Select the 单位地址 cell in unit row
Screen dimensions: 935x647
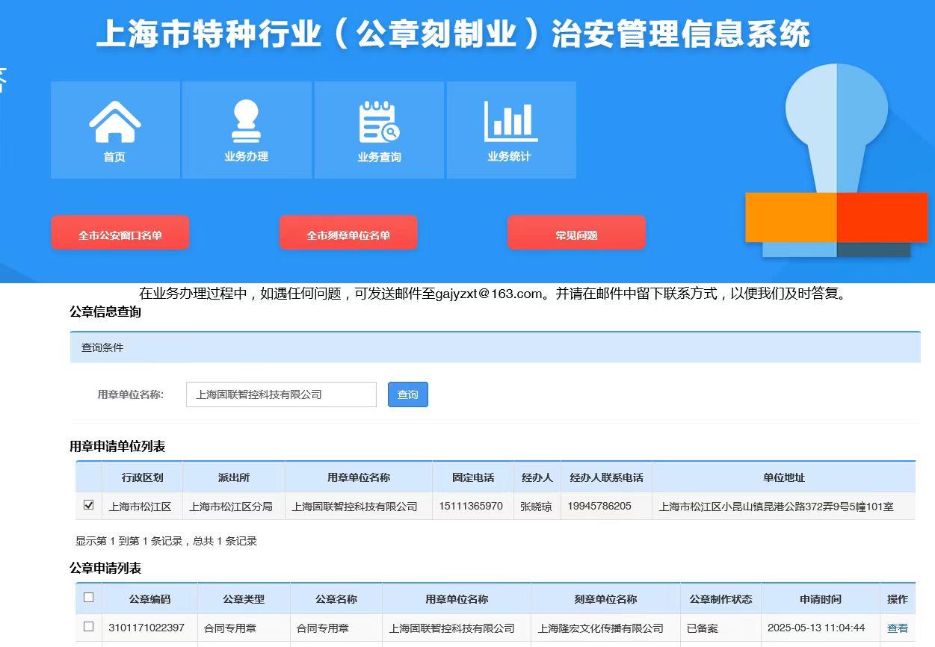(x=776, y=507)
